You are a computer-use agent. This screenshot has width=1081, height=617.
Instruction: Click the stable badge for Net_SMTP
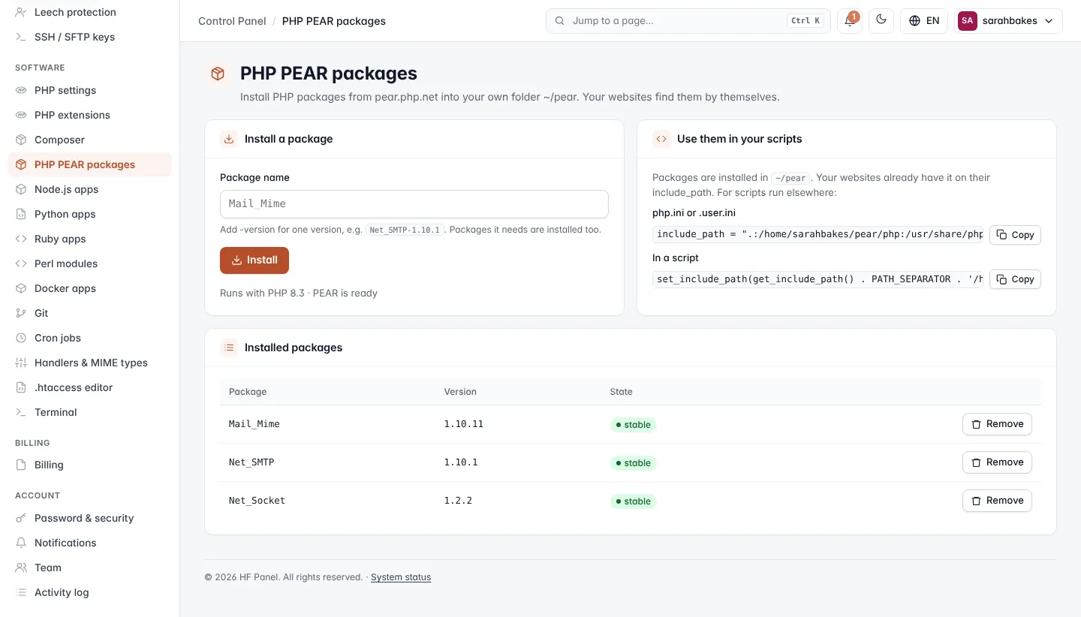click(x=634, y=463)
